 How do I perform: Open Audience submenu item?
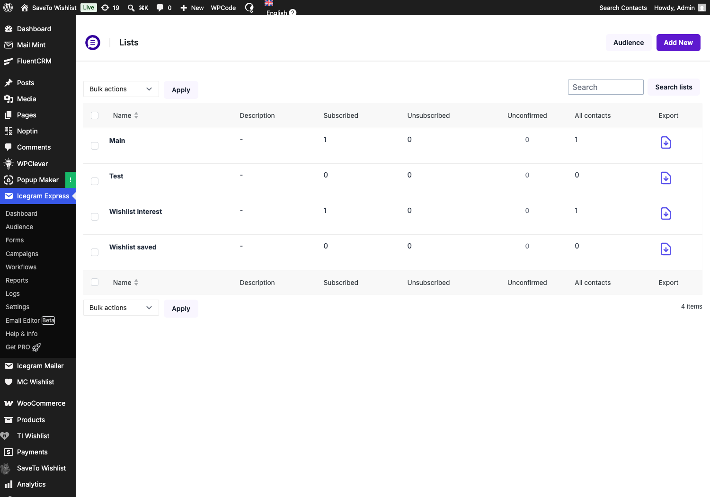[19, 227]
